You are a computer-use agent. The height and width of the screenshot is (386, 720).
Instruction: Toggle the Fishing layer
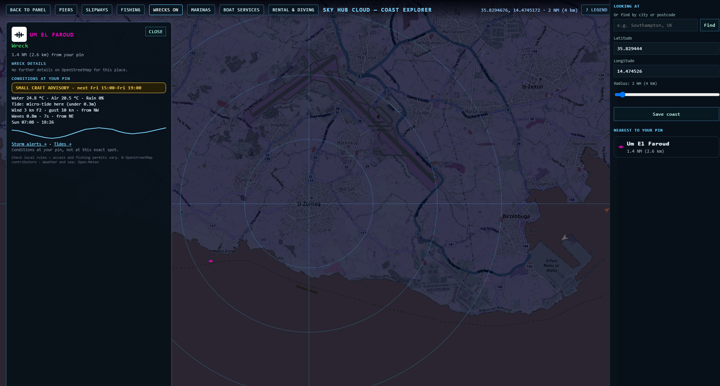pos(131,10)
